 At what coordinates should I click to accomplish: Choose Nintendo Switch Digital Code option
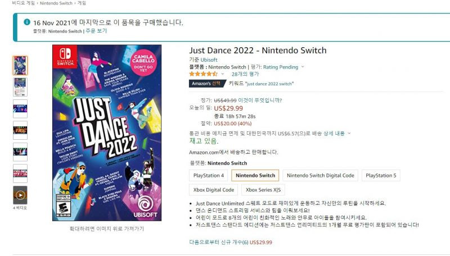[x=320, y=176]
